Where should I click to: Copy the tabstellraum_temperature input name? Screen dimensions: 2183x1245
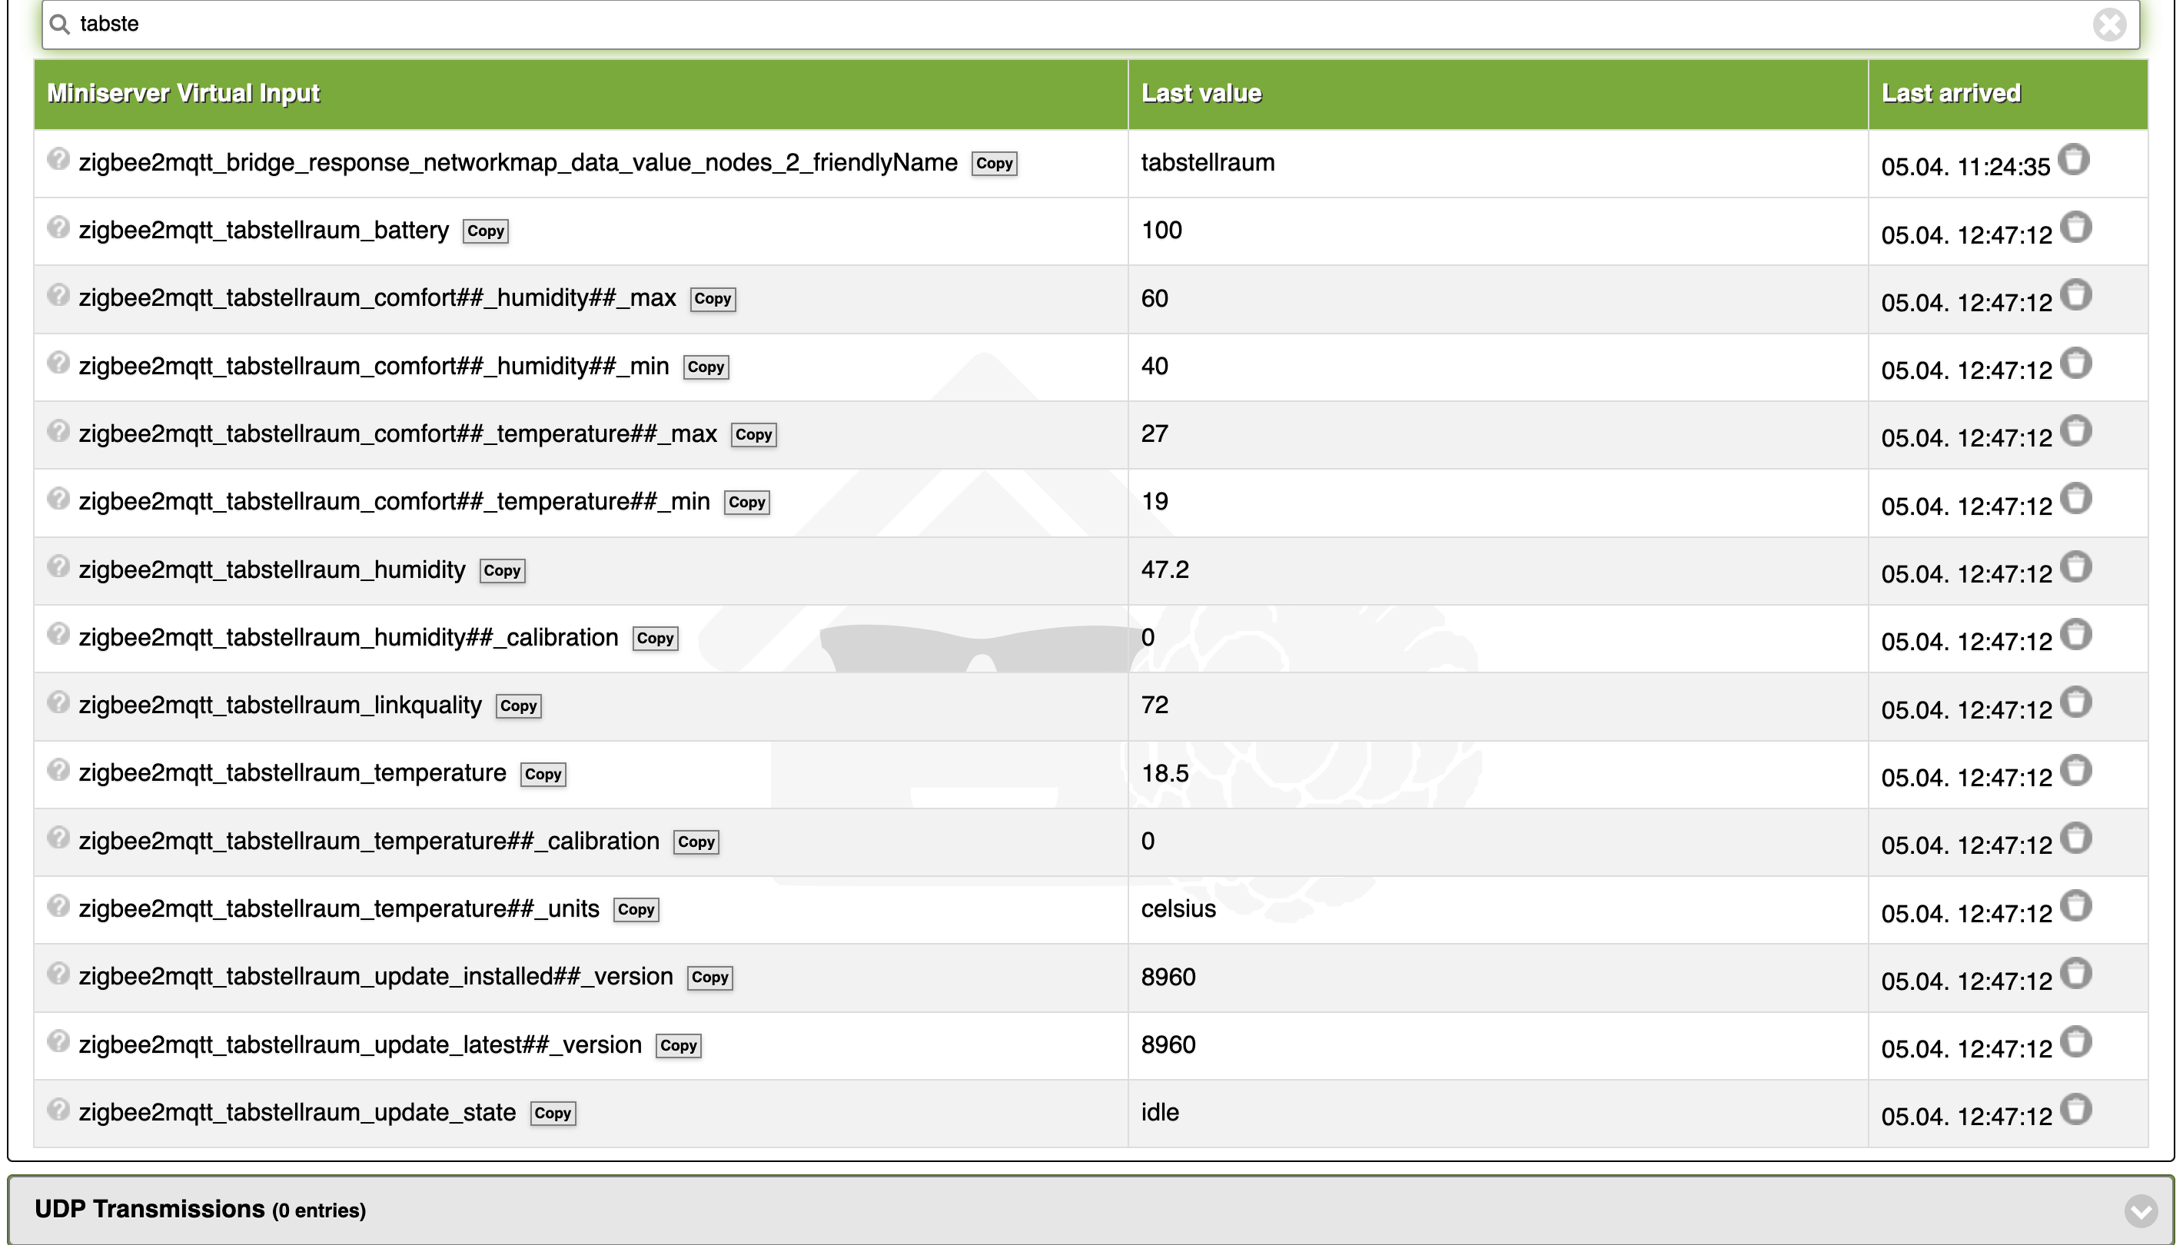[543, 775]
